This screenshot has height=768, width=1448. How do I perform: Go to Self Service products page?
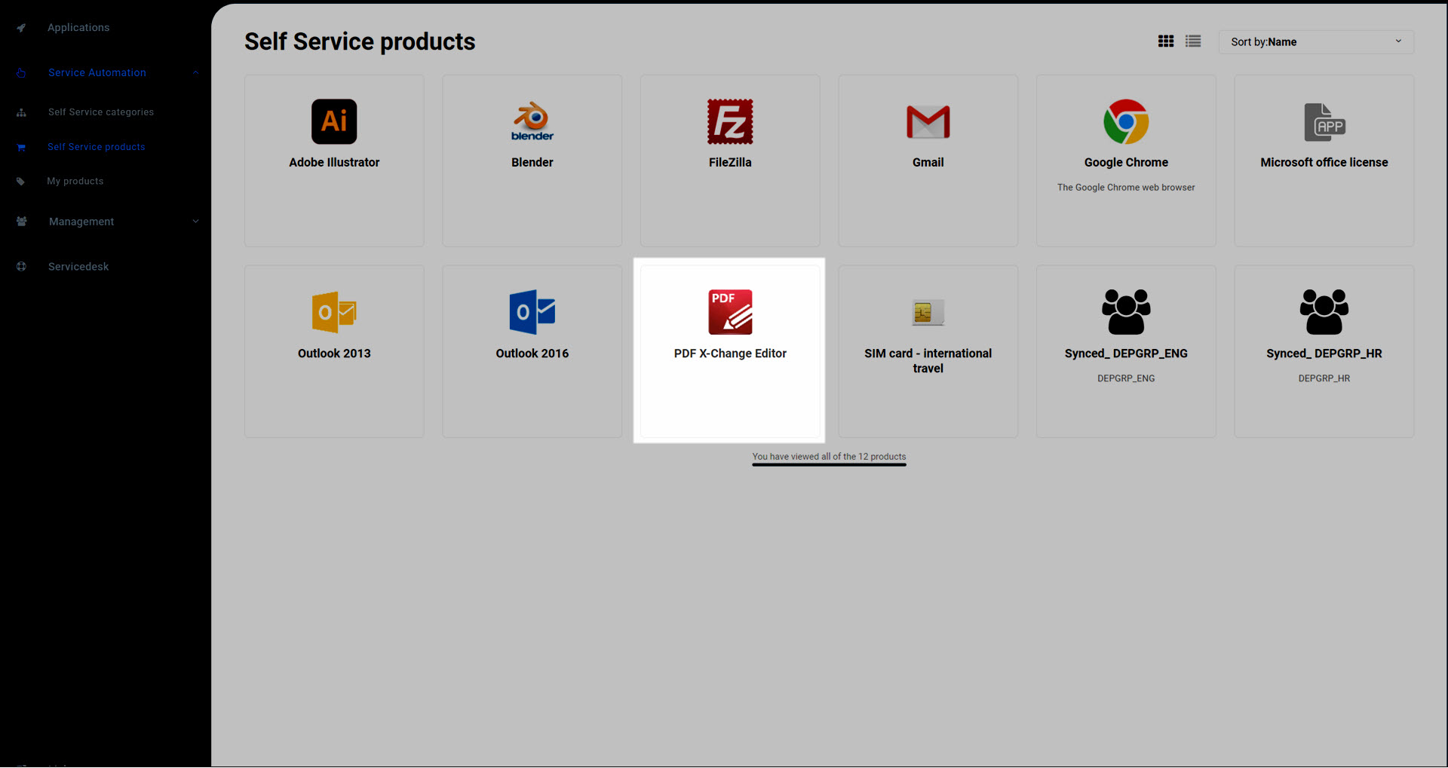click(97, 147)
